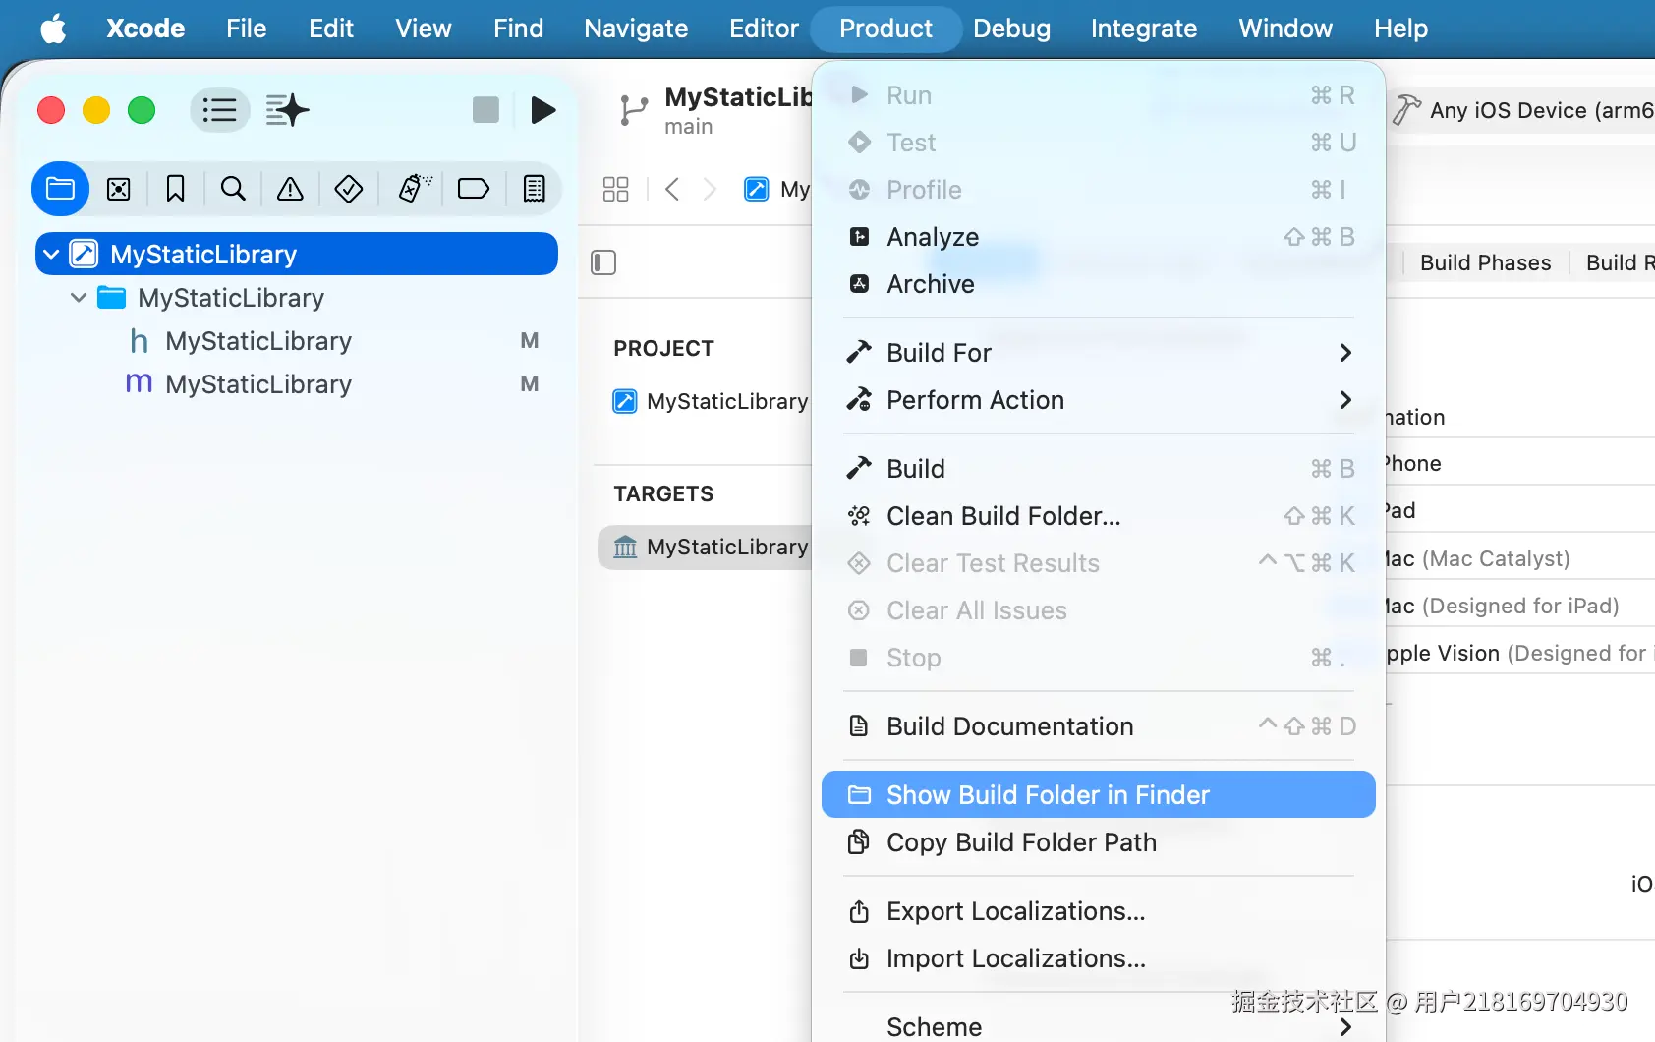Viewport: 1655px width, 1042px height.
Task: Choose Copy Build Folder Path
Action: point(1099,842)
